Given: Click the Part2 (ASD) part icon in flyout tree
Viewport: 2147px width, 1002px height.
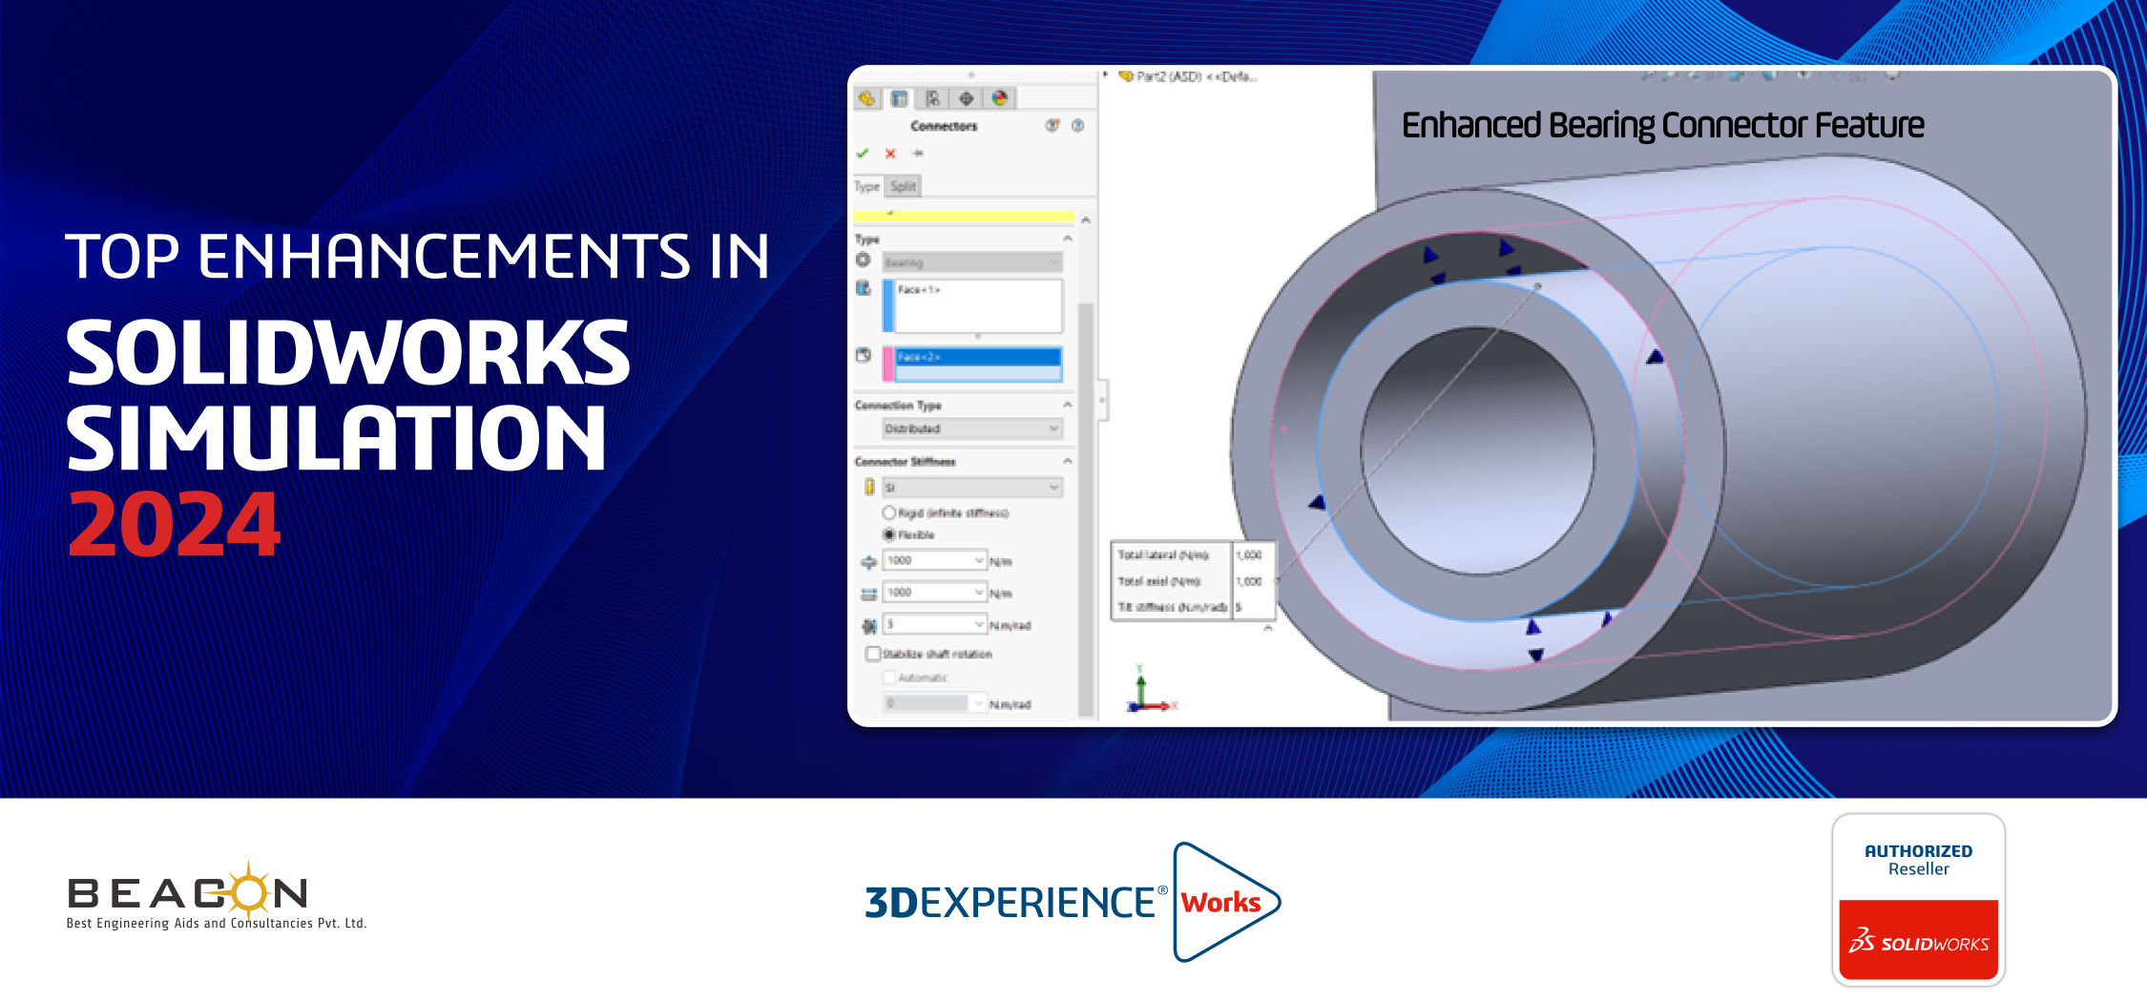Looking at the screenshot, I should pyautogui.click(x=1126, y=76).
